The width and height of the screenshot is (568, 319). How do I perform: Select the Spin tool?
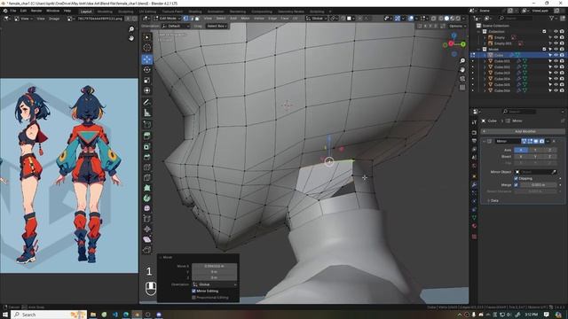click(x=146, y=198)
